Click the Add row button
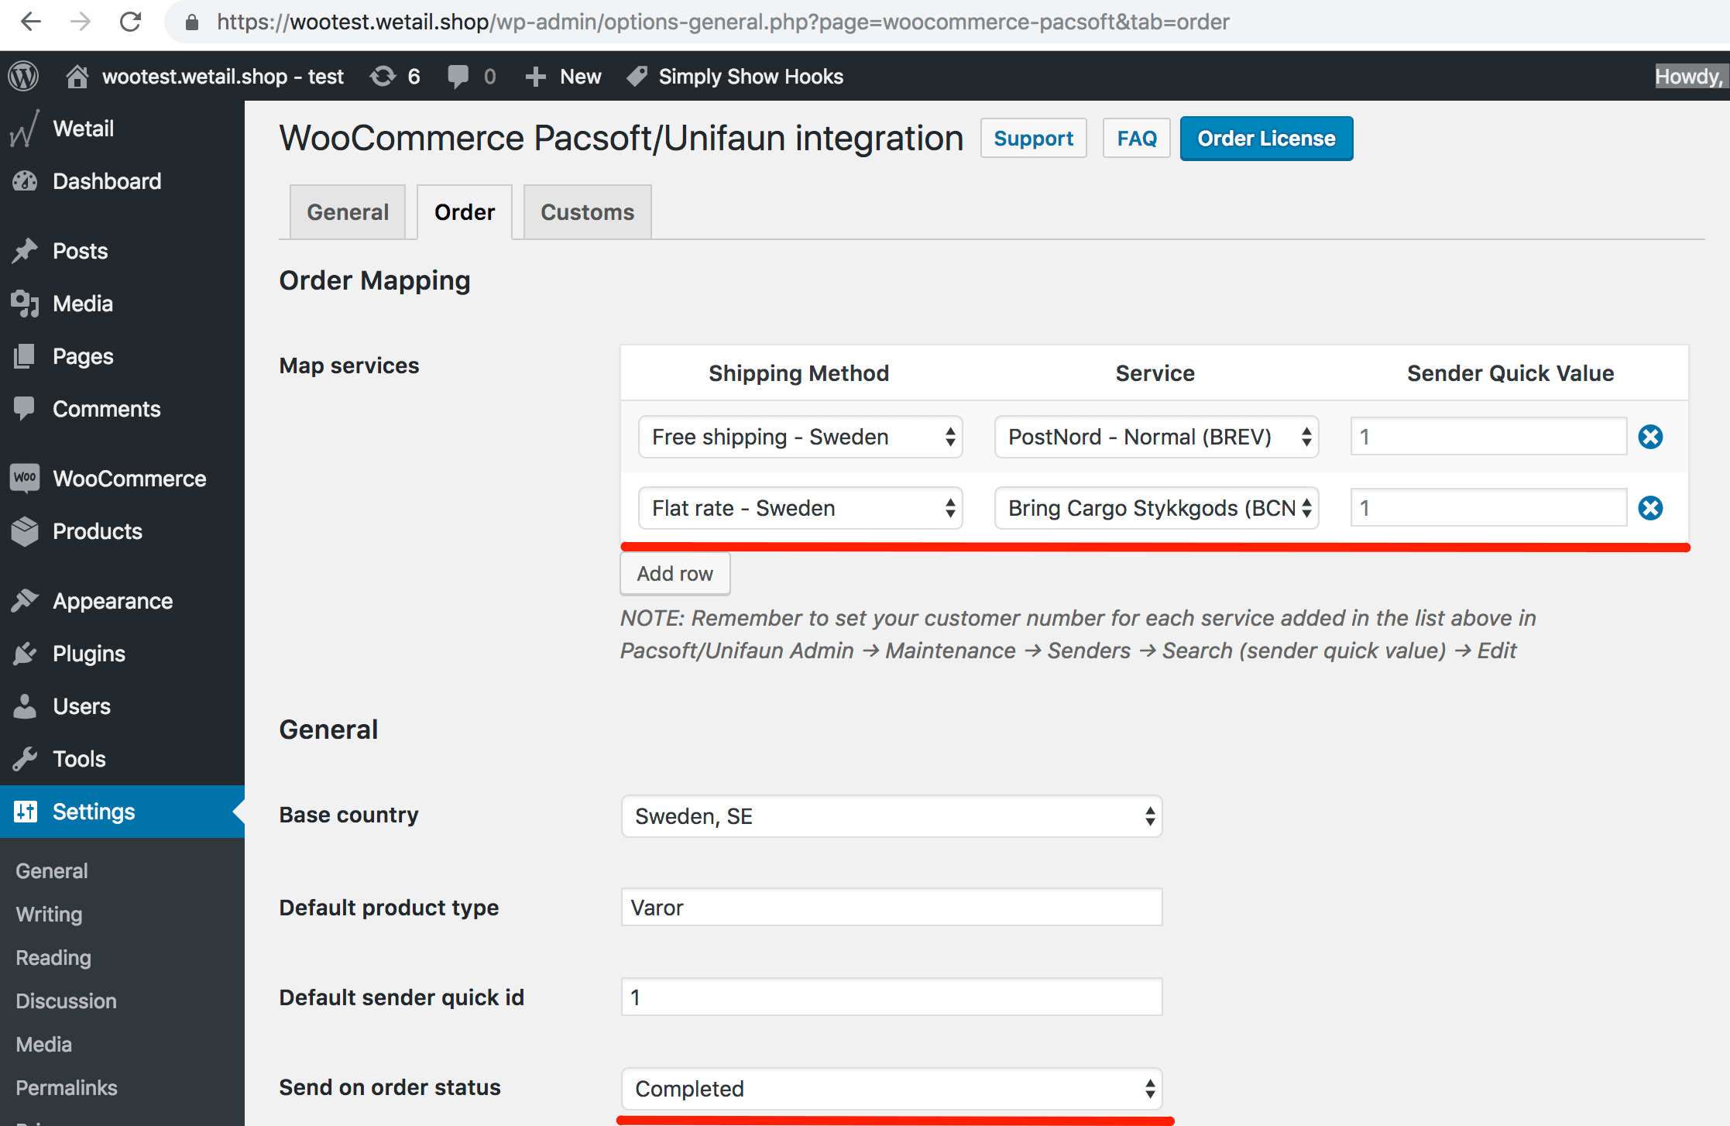 (674, 574)
